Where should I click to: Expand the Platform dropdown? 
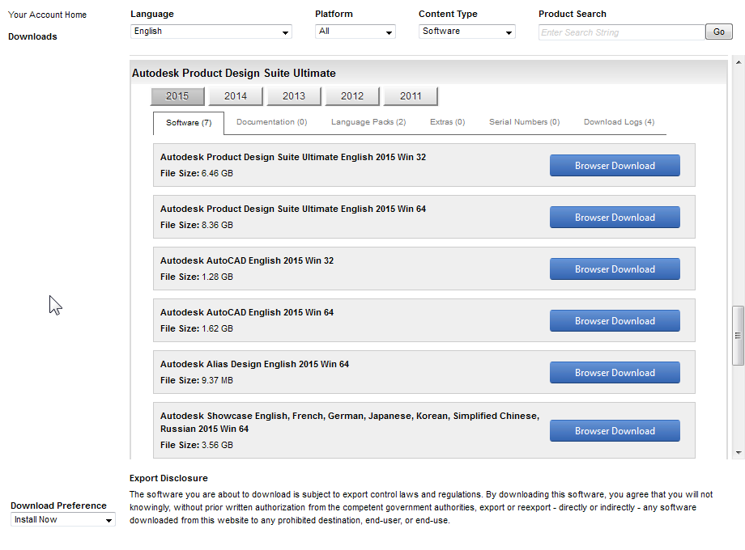(x=355, y=32)
